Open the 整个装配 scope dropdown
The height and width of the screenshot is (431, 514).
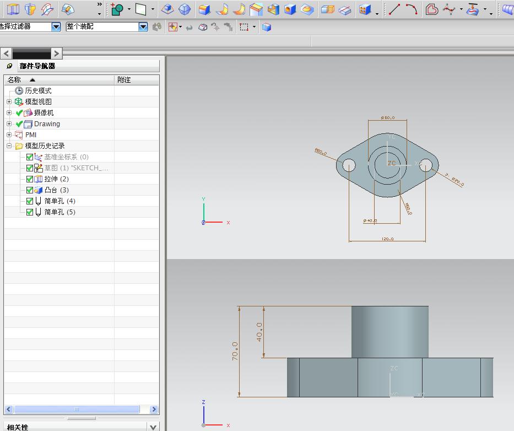[143, 27]
